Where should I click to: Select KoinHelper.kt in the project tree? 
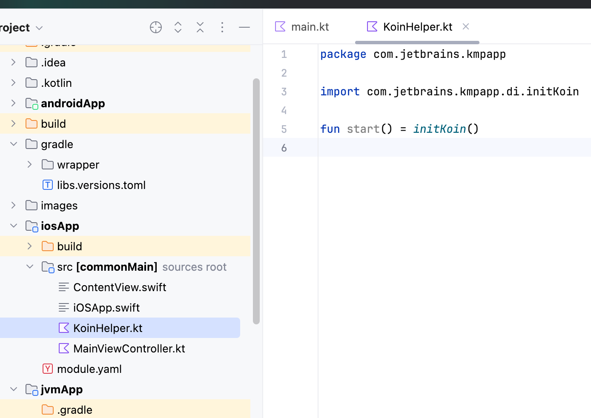pos(108,328)
